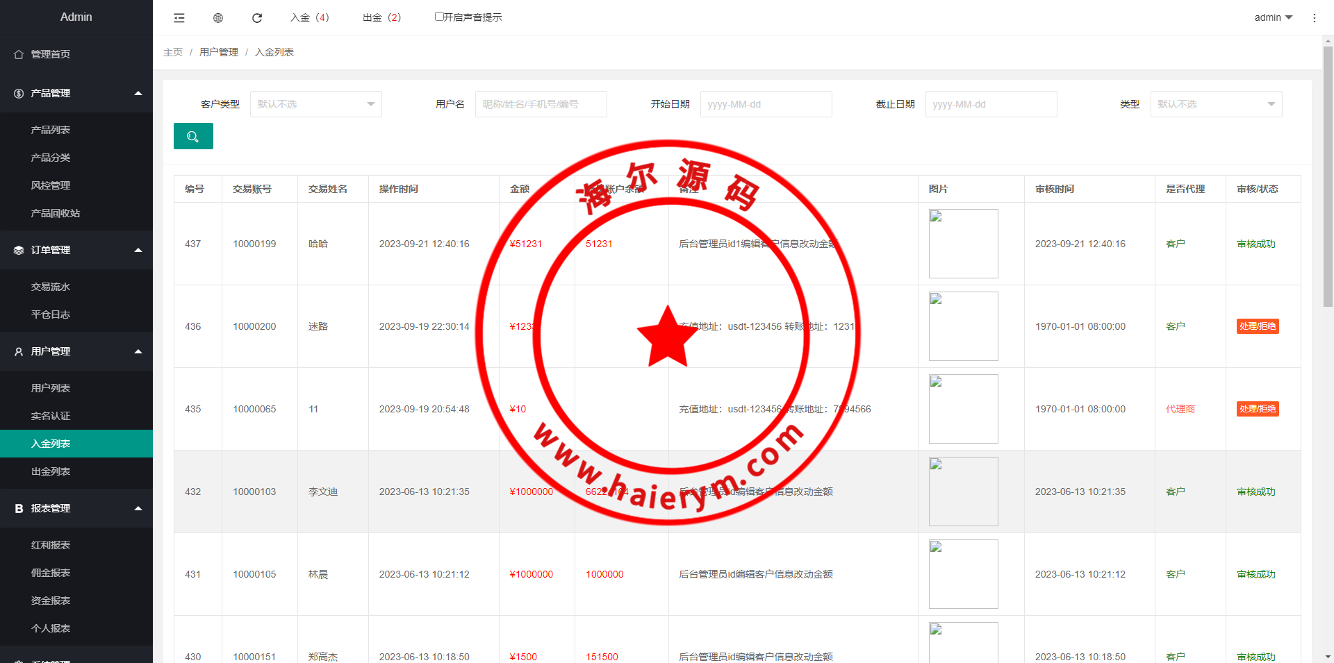Click the image thumbnail in row 437

[963, 244]
